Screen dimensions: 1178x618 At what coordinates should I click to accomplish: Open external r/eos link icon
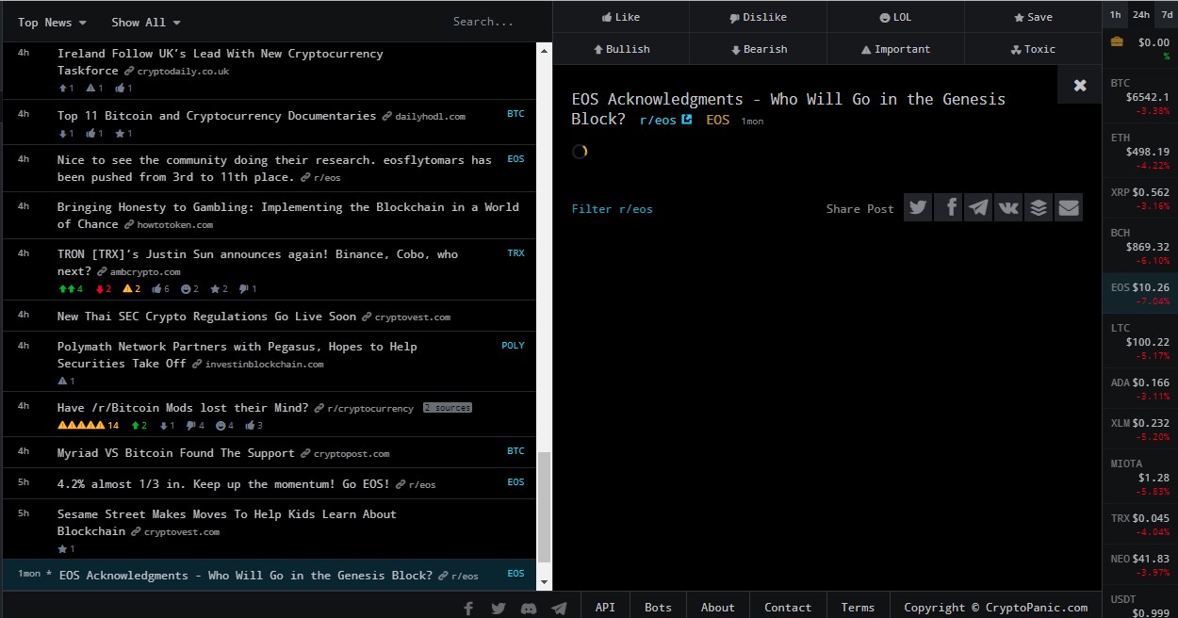(687, 120)
